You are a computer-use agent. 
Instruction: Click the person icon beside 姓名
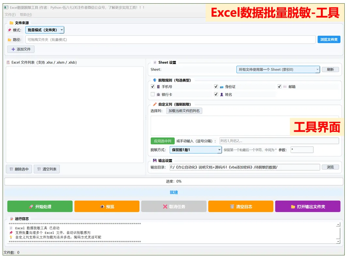coord(222,94)
